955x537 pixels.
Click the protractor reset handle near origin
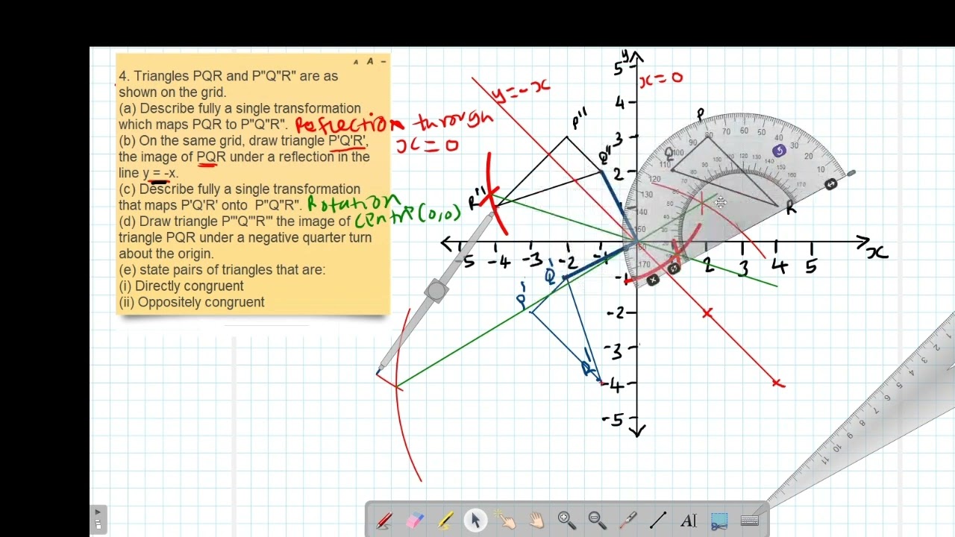[674, 268]
